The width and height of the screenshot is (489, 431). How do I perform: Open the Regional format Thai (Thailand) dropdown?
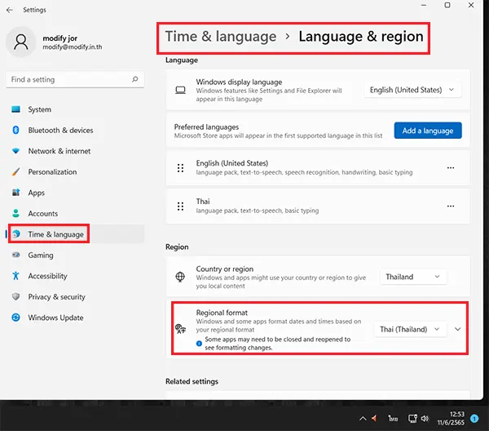coord(411,329)
